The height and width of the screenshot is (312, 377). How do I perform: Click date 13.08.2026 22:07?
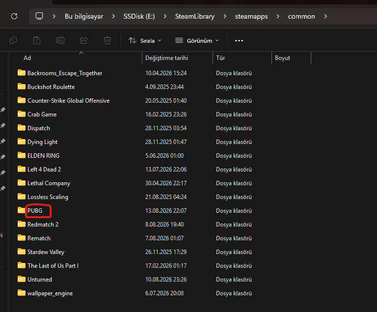[x=166, y=211]
